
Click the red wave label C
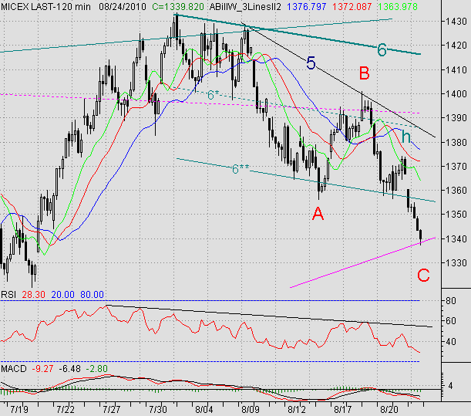423,276
